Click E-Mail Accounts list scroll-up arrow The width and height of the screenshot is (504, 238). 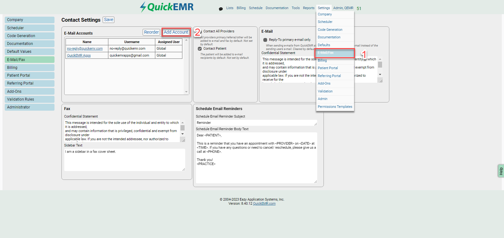(x=186, y=40)
